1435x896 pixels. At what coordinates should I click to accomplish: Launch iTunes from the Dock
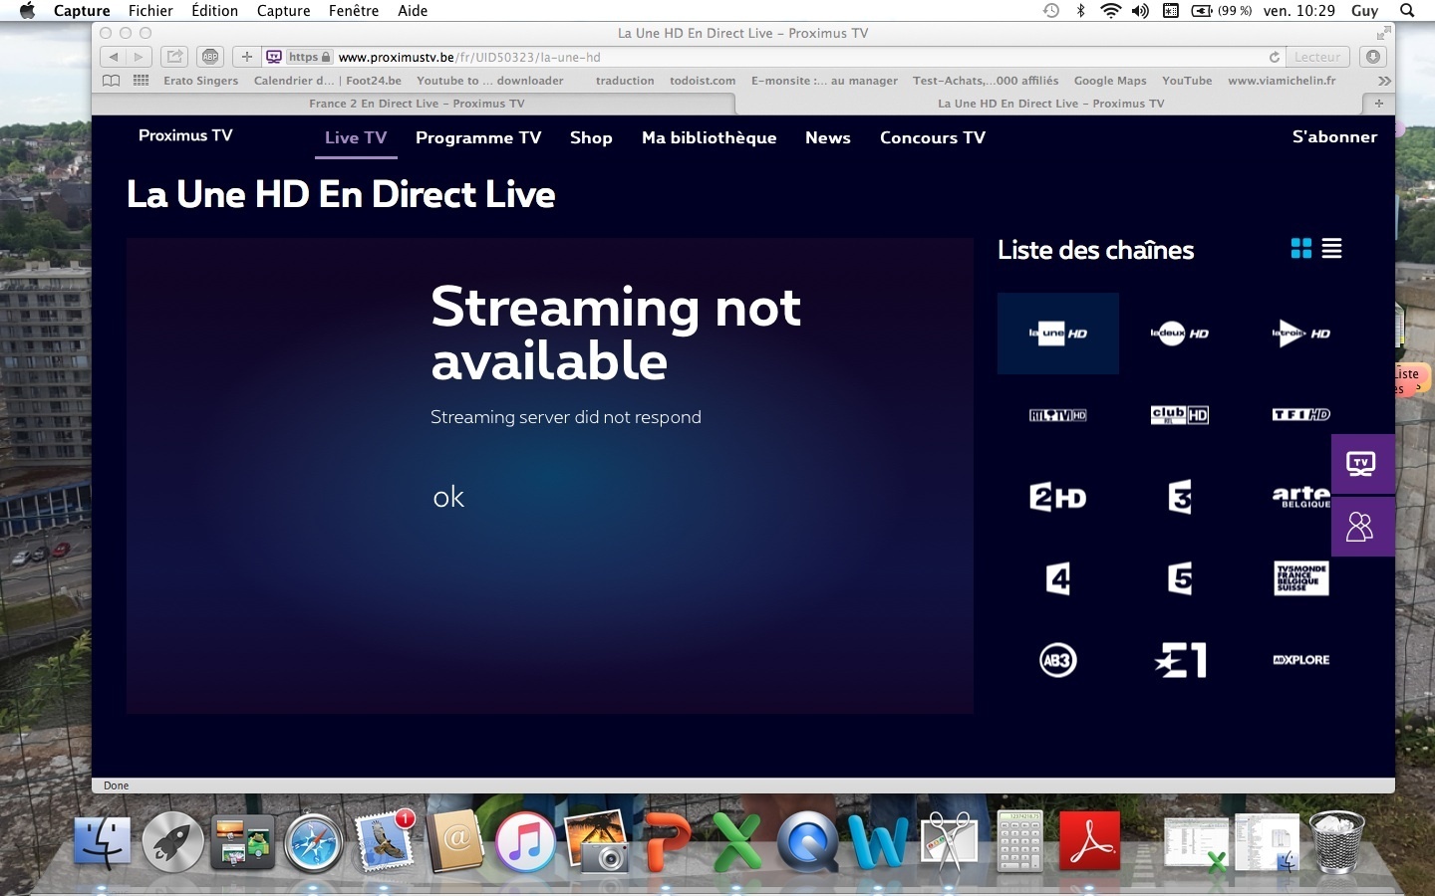coord(525,843)
